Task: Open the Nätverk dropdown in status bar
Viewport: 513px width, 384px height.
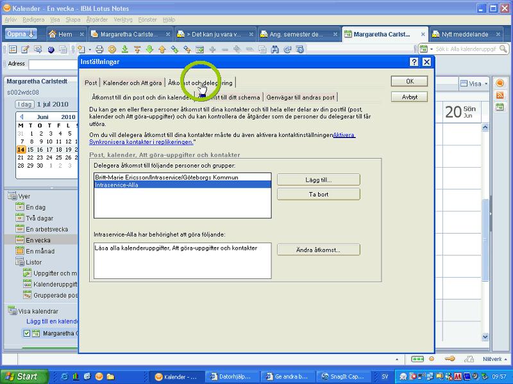Action: [495, 359]
